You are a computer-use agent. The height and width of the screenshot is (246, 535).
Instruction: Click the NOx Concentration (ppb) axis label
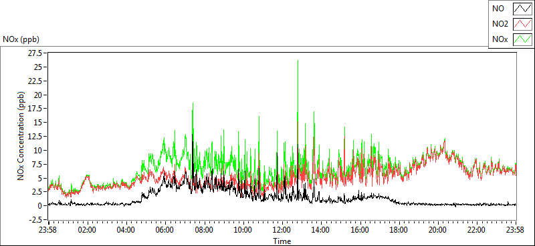21,135
